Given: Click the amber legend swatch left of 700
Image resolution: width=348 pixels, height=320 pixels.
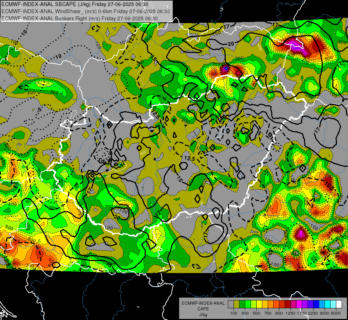Looking at the screenshot, I should click(265, 304).
